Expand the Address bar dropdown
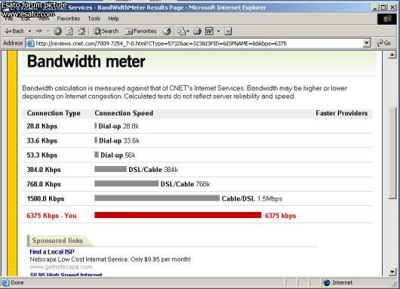The width and height of the screenshot is (400, 289). click(367, 43)
